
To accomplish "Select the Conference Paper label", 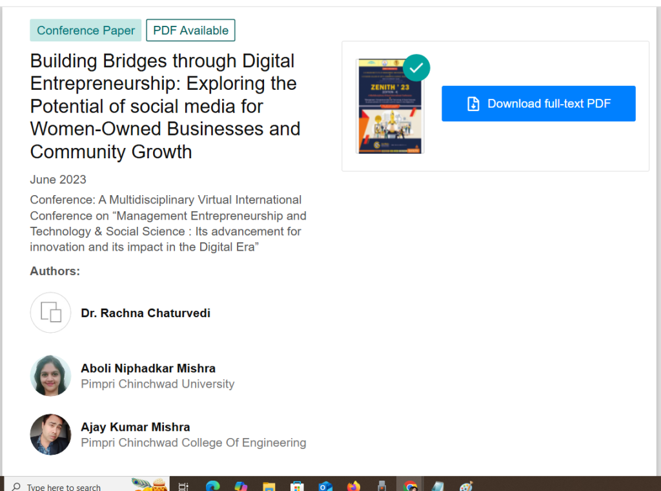I will [x=85, y=30].
